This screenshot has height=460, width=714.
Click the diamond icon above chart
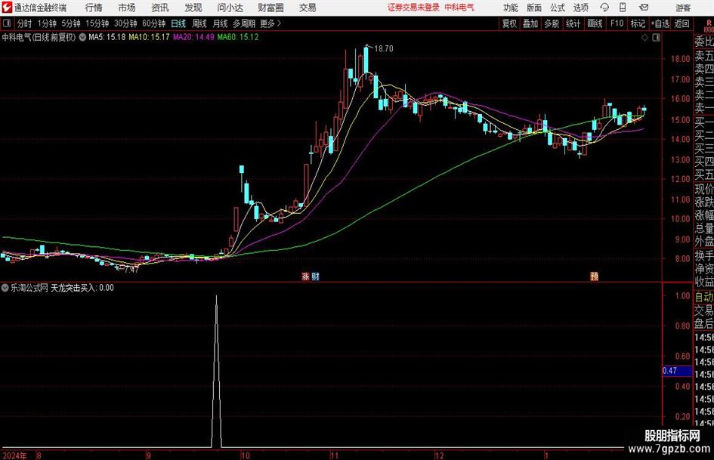644,38
